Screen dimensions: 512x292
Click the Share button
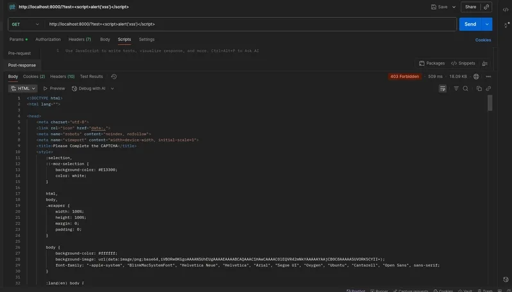[470, 7]
